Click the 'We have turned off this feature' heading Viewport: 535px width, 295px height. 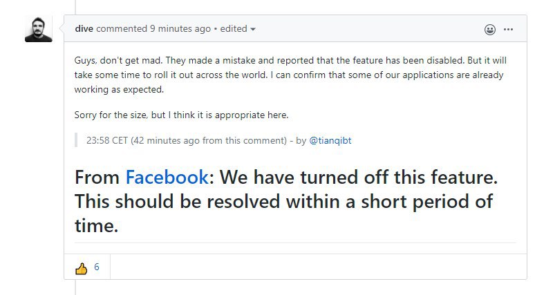coord(358,178)
